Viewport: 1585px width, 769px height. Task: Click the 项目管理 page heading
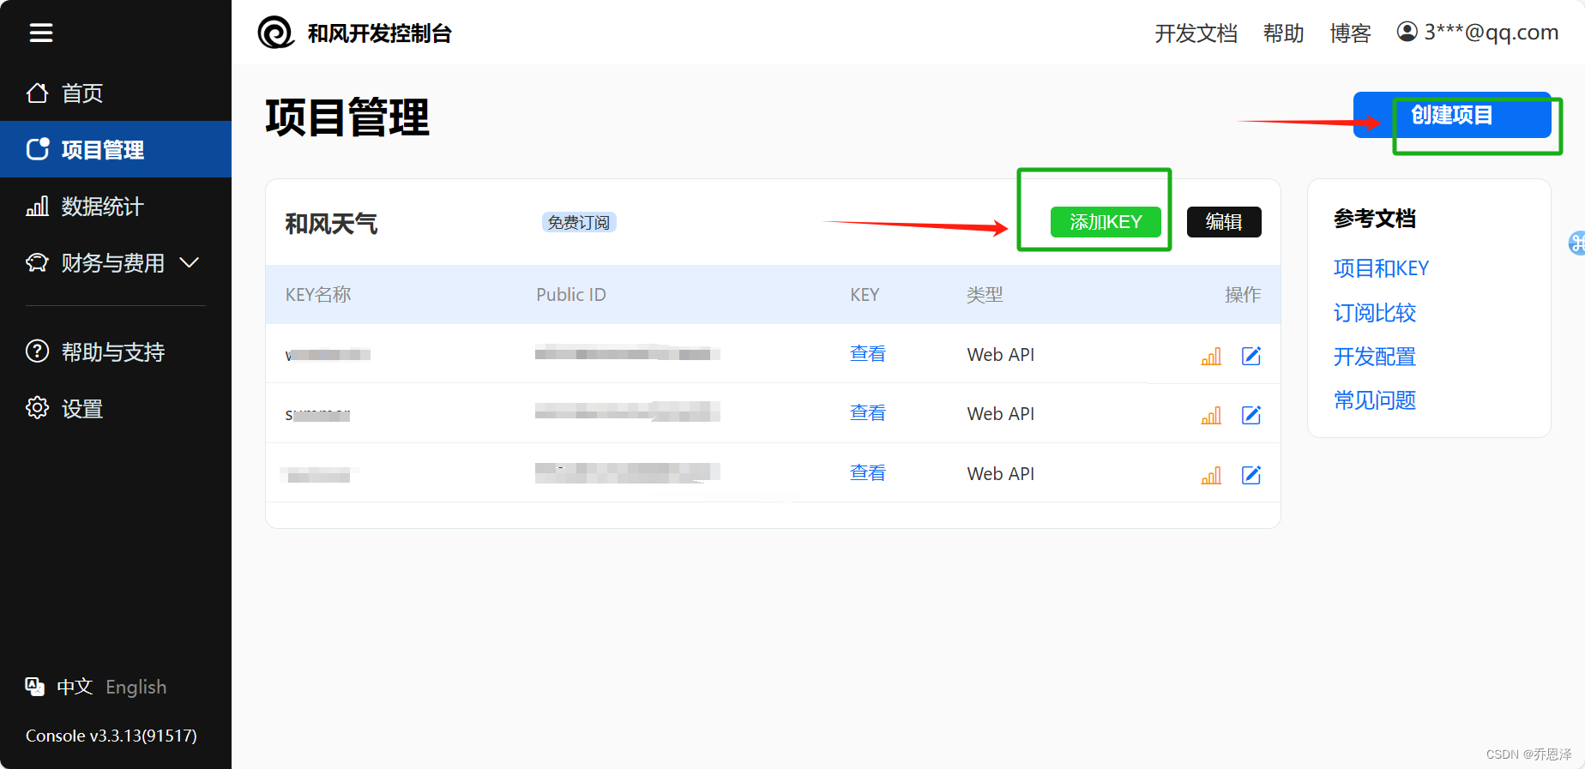point(347,117)
